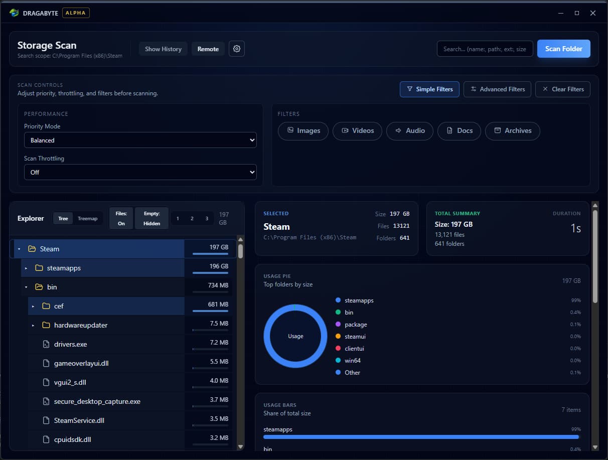Click the drivers.exe file icon

[x=46, y=344]
